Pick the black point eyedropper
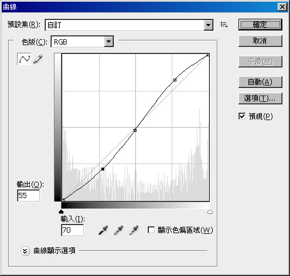The height and width of the screenshot is (276, 290). click(103, 230)
